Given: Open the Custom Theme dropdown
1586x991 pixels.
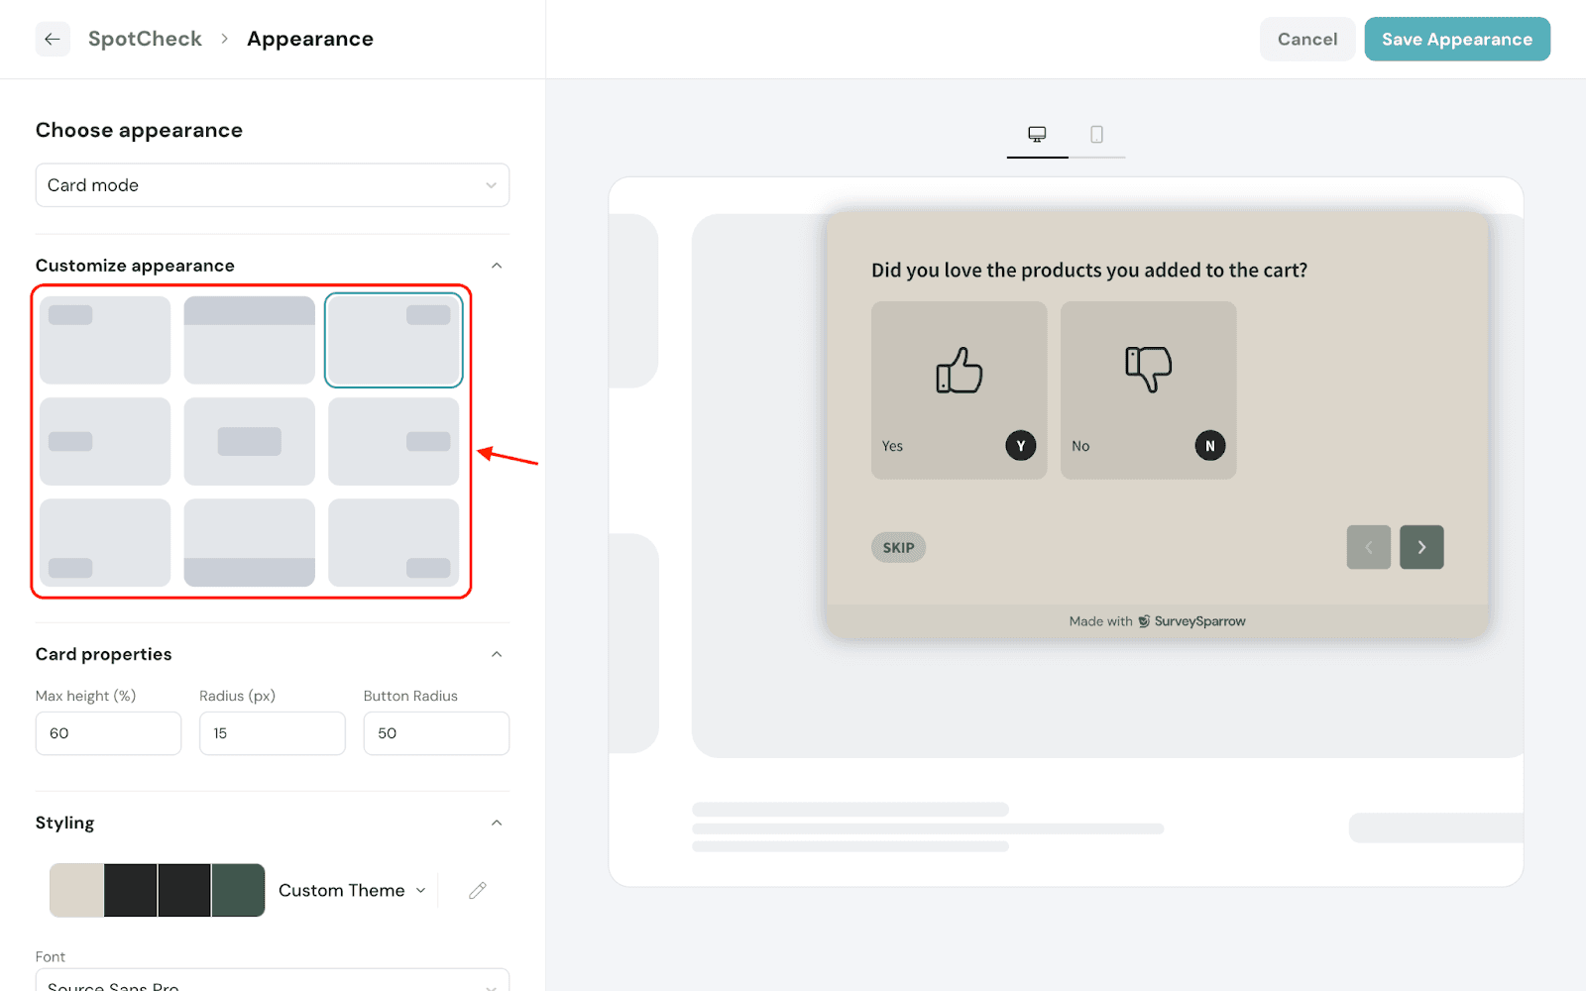Looking at the screenshot, I should click(x=352, y=890).
